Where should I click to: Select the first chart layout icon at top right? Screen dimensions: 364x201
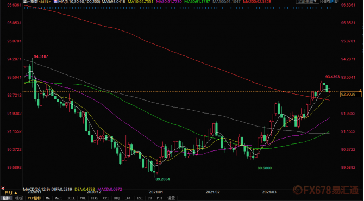point(323,2)
